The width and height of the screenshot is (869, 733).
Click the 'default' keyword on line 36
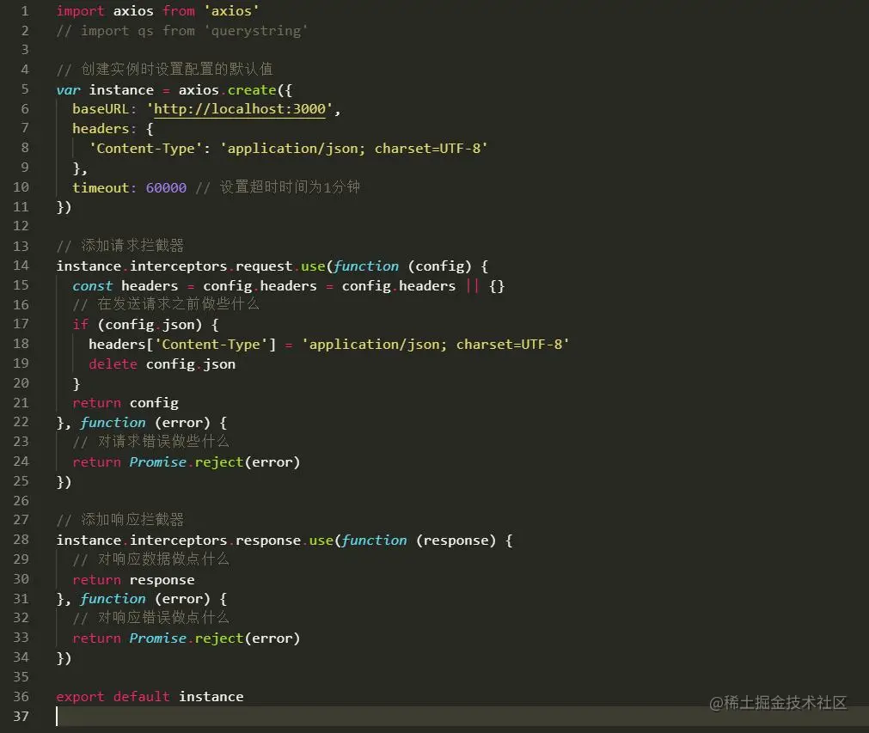tap(141, 696)
